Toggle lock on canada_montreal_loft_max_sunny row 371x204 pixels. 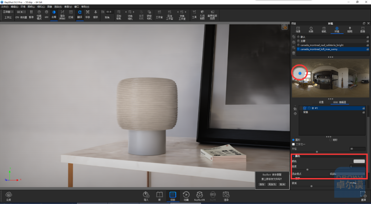[368, 49]
